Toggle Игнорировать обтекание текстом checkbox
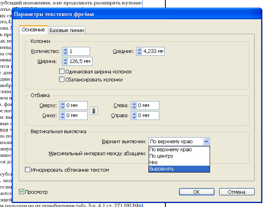270x207 pixels. pyautogui.click(x=27, y=170)
